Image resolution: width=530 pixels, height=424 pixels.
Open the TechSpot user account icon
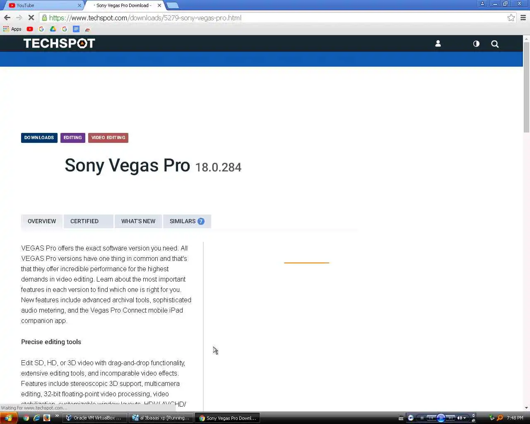click(438, 43)
